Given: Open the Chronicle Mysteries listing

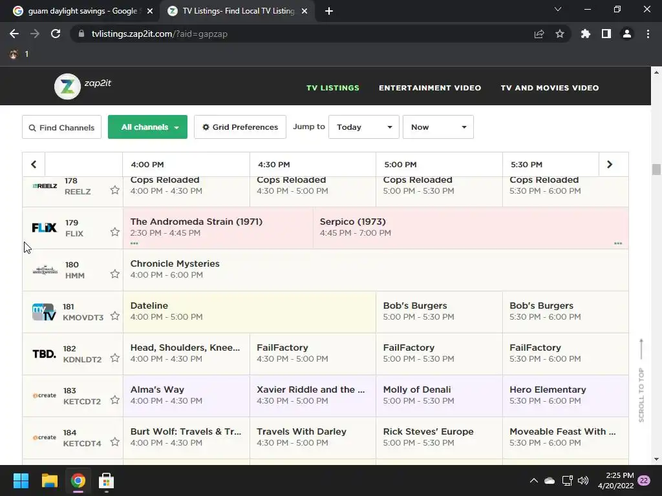Looking at the screenshot, I should (376, 270).
